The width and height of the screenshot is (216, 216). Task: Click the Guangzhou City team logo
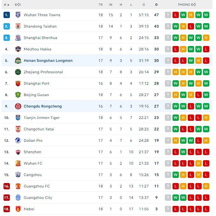[18, 198]
